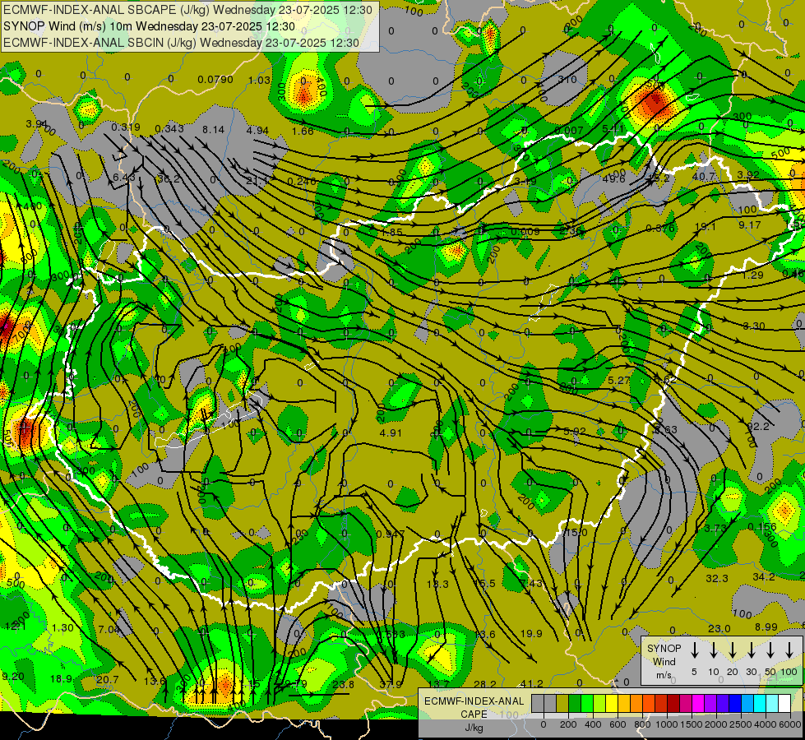Click the 9.20 value on the map
This screenshot has width=805, height=740.
point(13,677)
